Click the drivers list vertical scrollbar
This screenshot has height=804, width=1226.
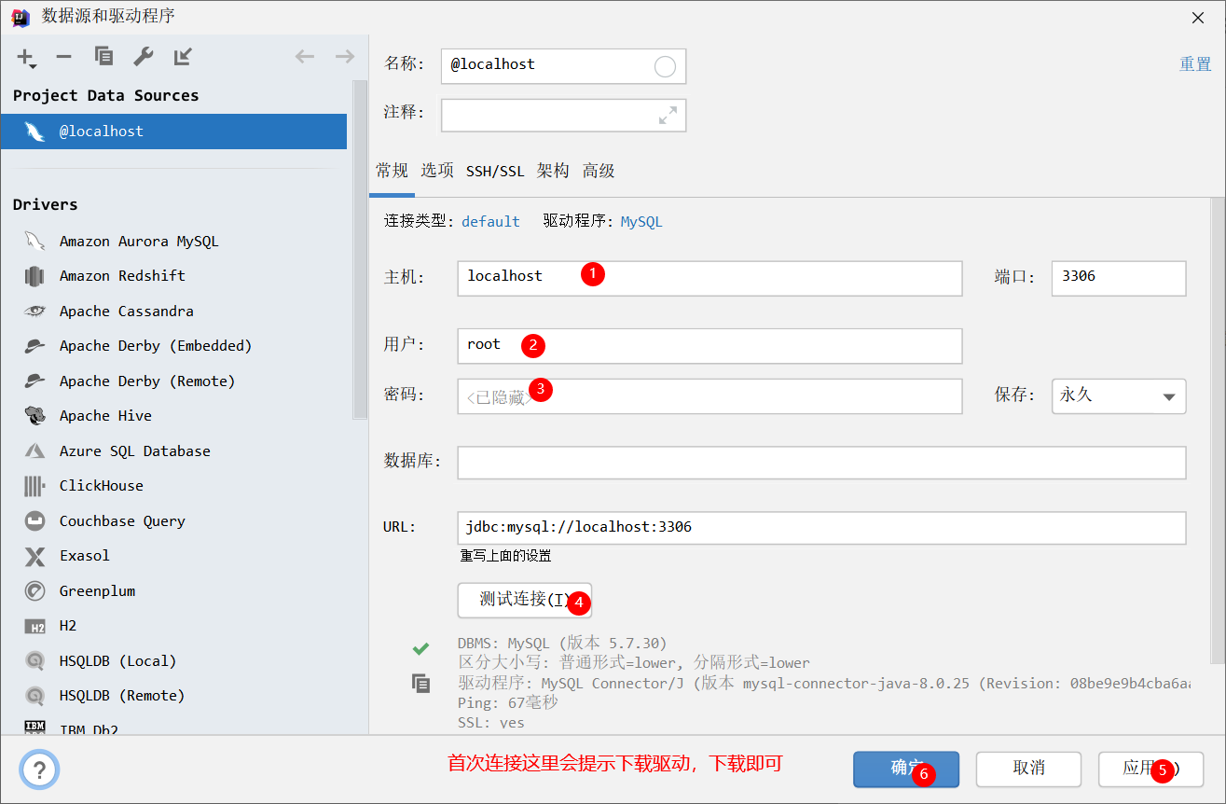coord(359,250)
